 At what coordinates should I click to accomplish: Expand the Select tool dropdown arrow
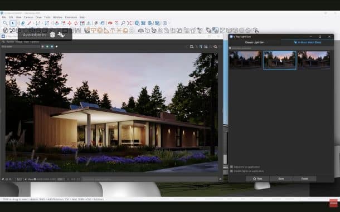click(17, 23)
